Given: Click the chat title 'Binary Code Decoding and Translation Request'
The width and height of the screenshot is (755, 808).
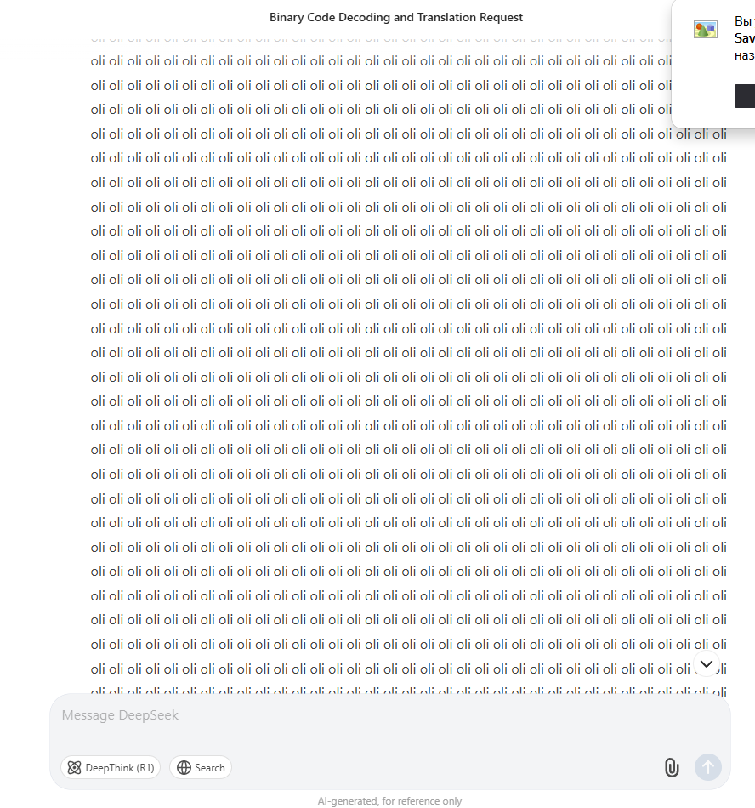Looking at the screenshot, I should pyautogui.click(x=396, y=17).
